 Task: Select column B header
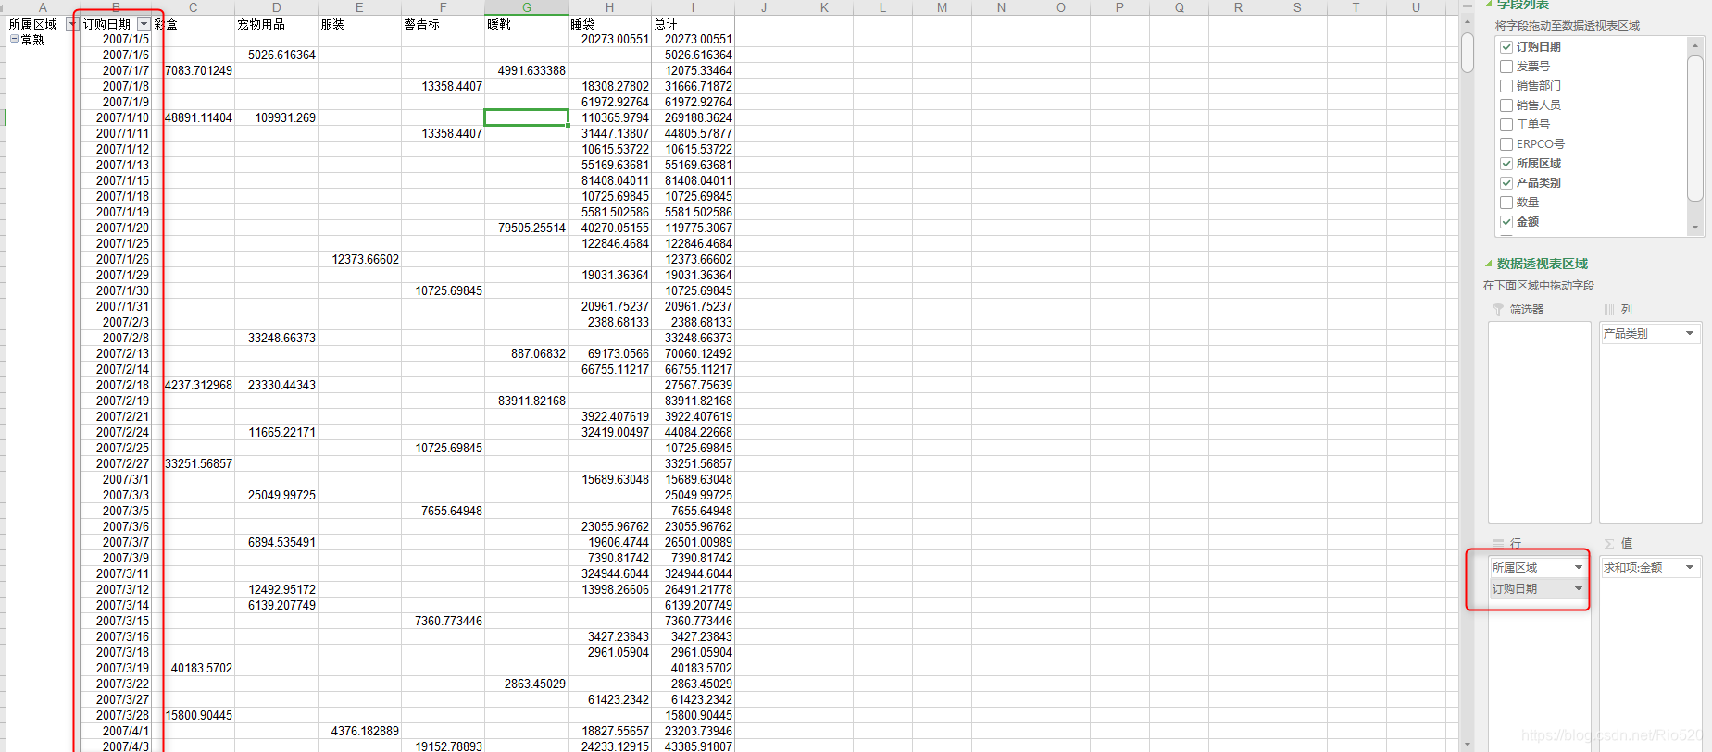pos(116,7)
